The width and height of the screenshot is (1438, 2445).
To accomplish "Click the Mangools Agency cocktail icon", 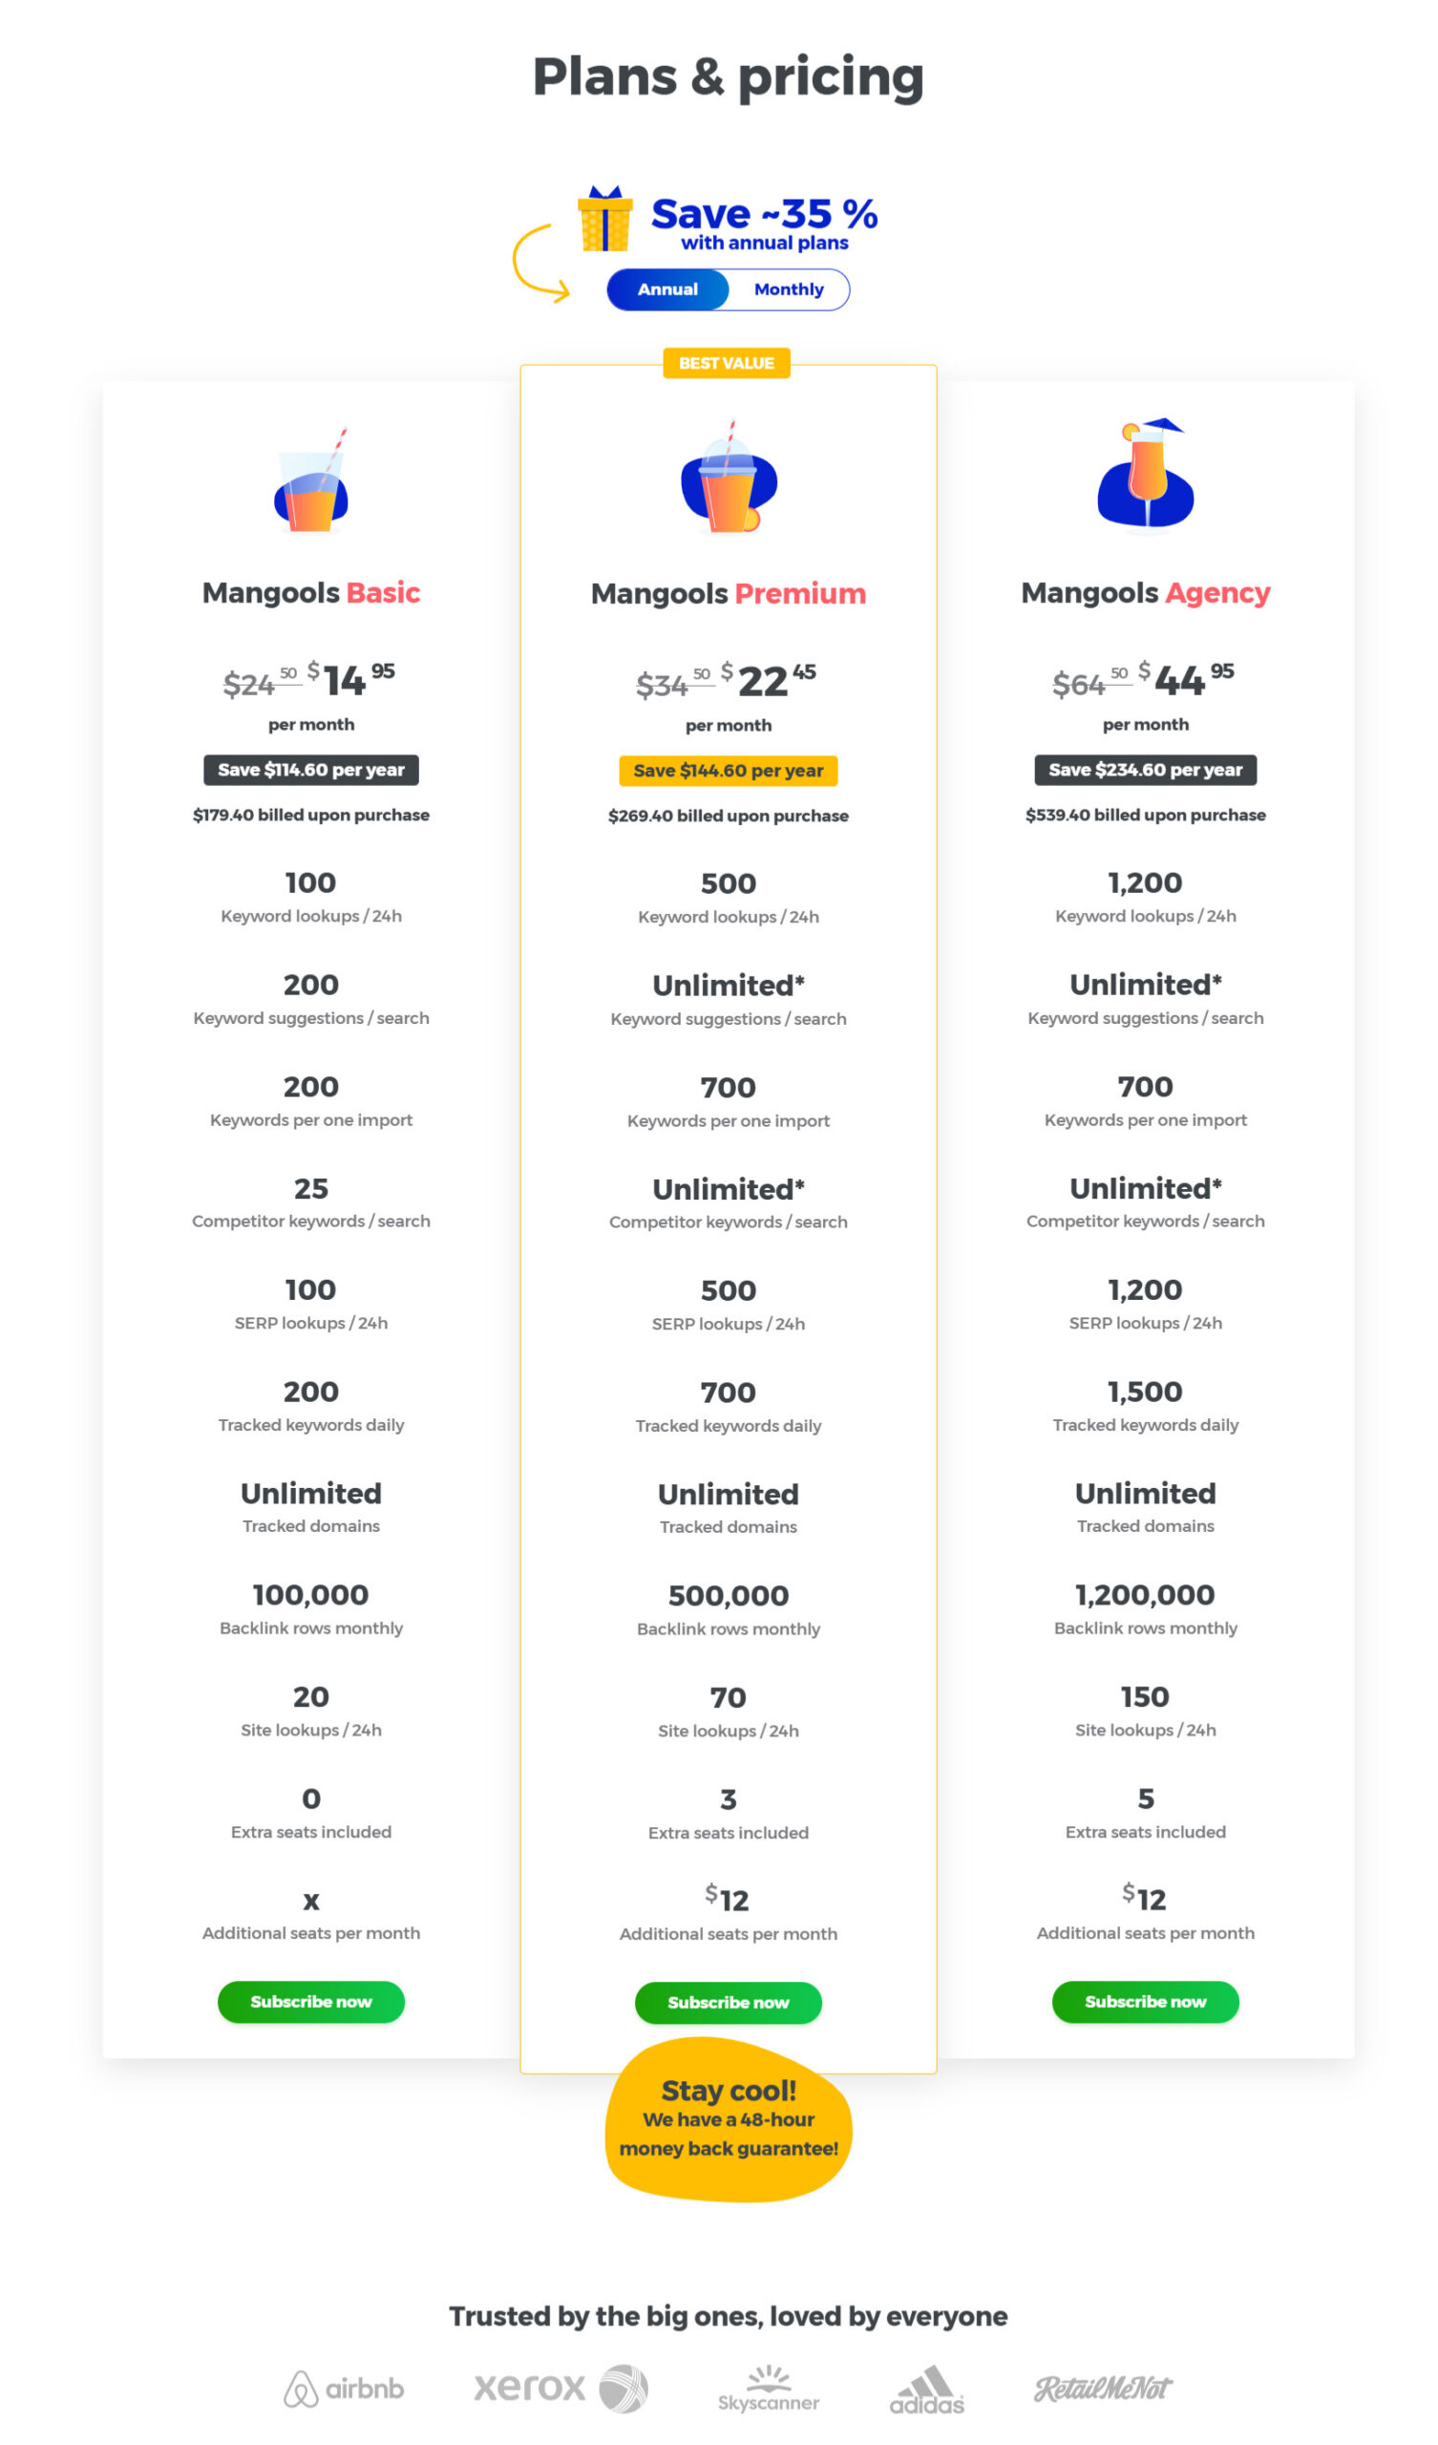I will click(1145, 478).
